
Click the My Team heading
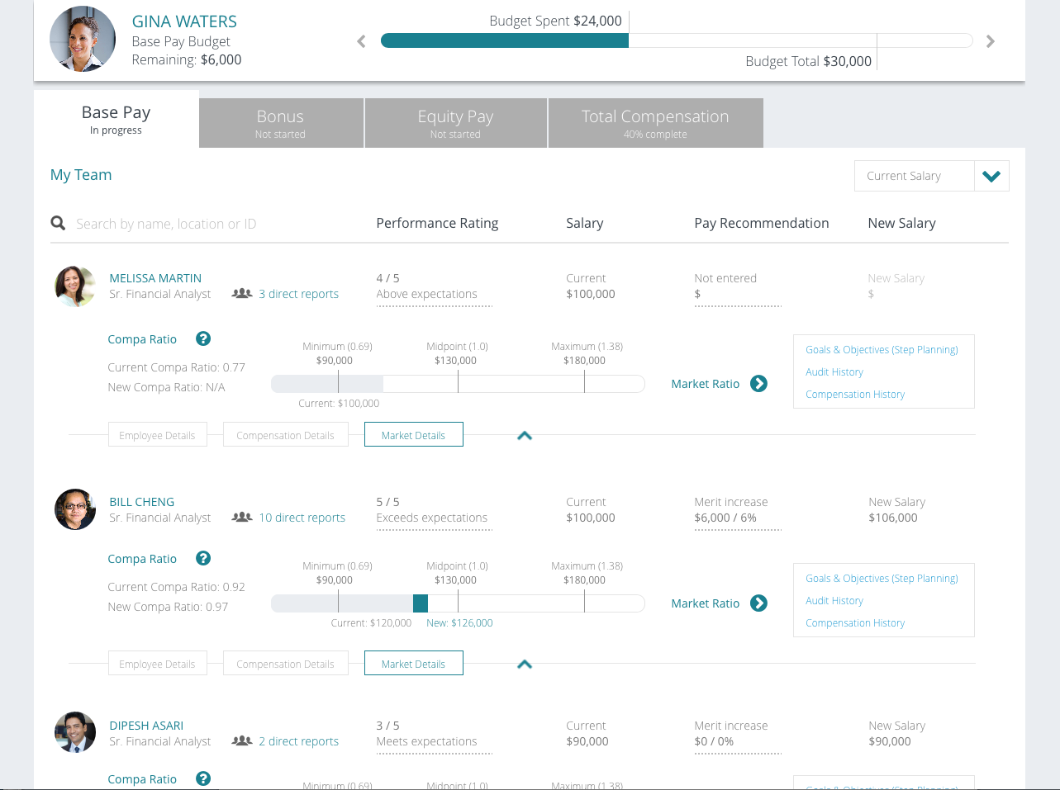(81, 175)
